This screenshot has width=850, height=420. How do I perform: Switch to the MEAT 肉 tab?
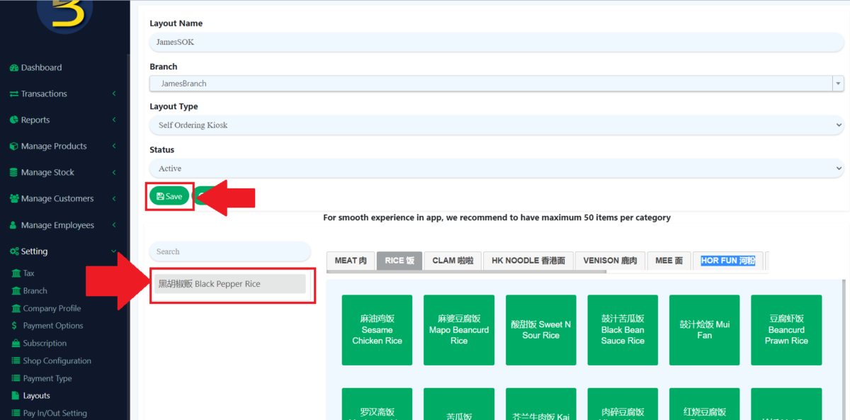tap(350, 260)
